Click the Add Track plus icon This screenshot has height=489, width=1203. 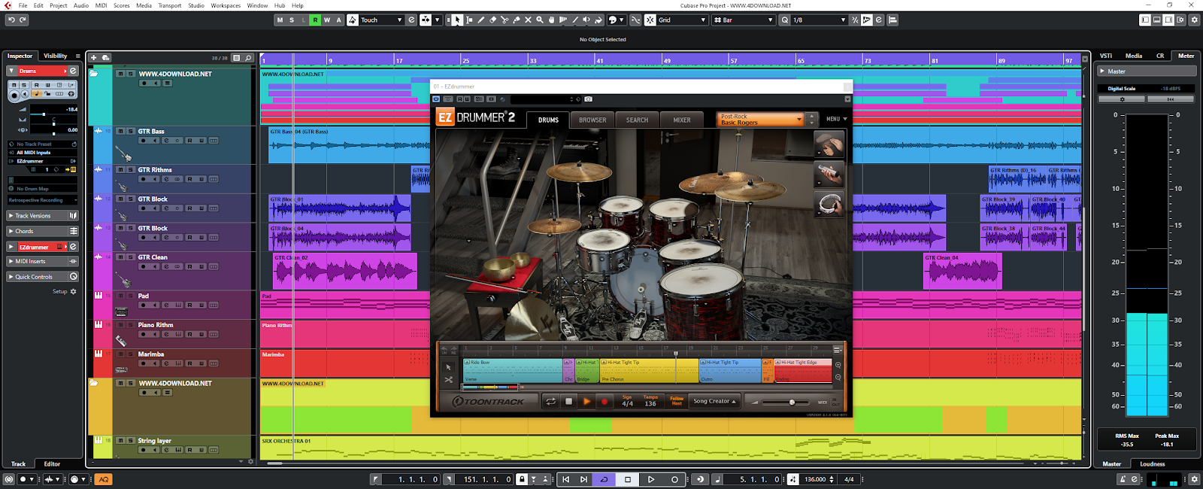94,57
